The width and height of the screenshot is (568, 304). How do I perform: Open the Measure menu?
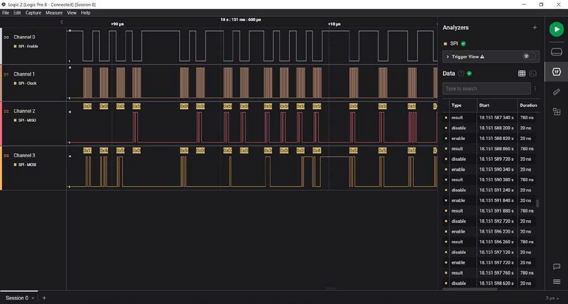click(54, 13)
